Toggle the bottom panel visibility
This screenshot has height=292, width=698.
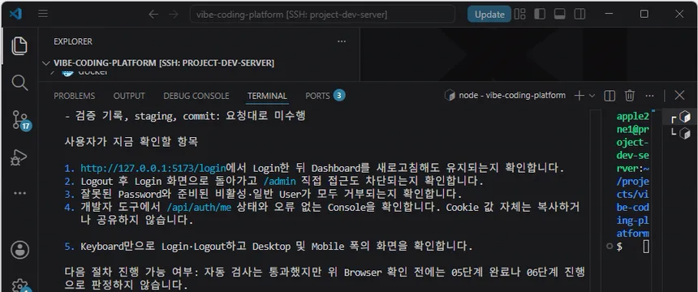click(559, 15)
